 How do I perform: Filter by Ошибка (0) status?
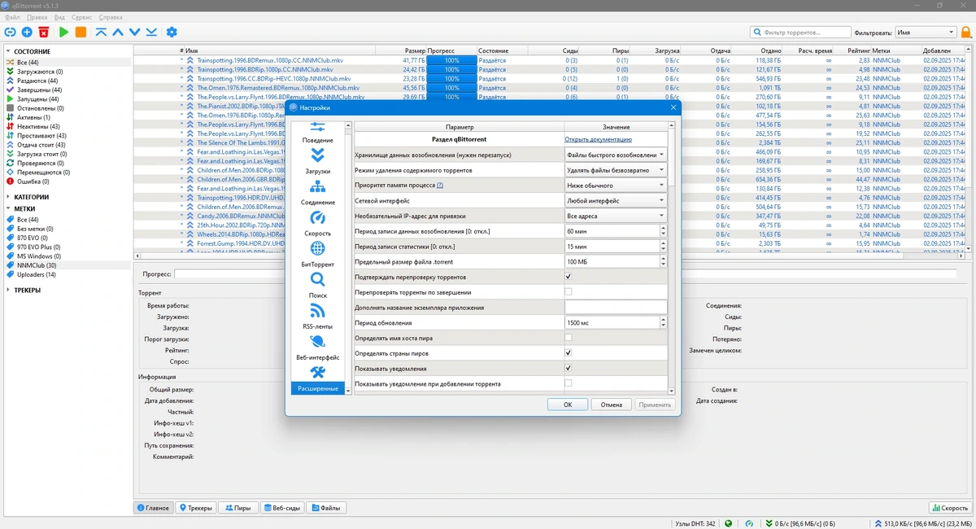33,181
